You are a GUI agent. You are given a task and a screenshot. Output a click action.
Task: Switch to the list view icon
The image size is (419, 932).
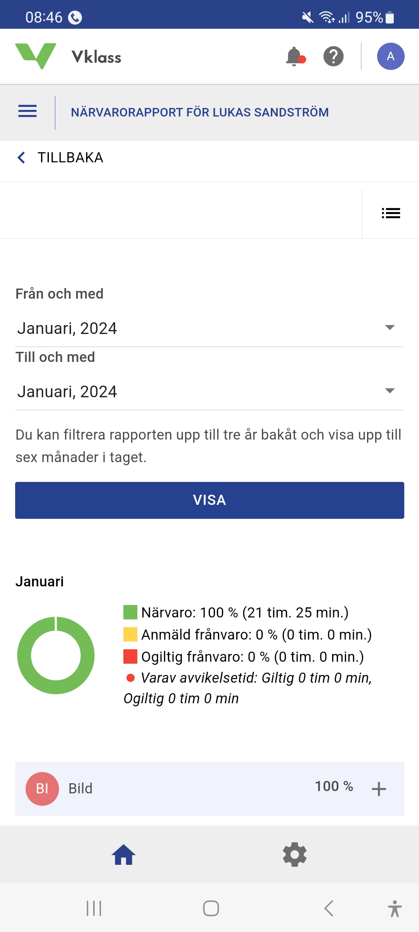point(390,213)
